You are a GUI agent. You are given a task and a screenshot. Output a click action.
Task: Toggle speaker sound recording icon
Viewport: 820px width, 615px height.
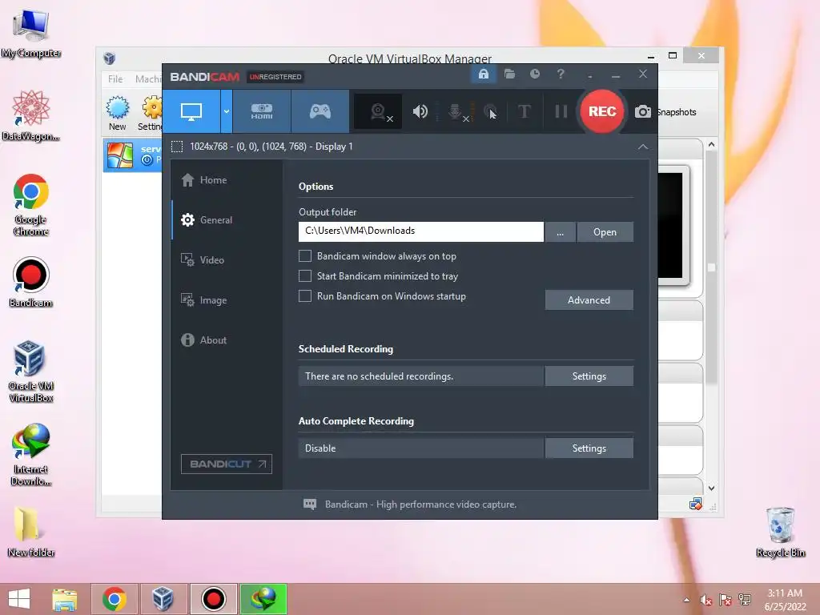click(x=420, y=111)
